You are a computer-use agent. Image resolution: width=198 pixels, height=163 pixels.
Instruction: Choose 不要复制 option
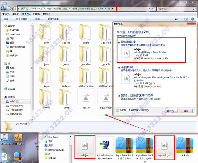(x=153, y=77)
